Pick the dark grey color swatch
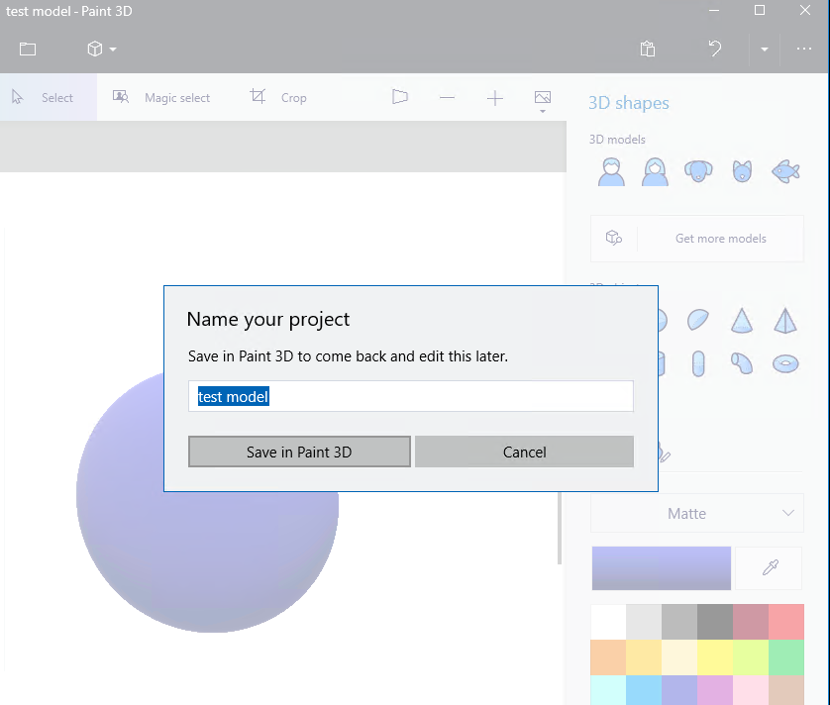830x705 pixels. click(x=715, y=622)
